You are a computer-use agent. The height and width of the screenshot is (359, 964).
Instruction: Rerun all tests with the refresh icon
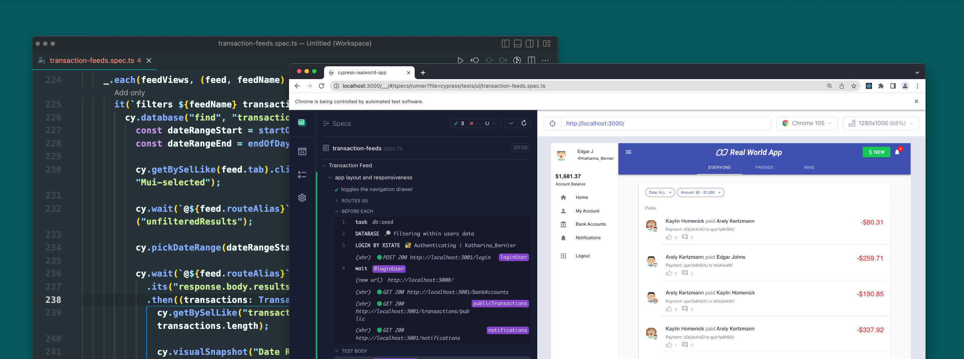(x=524, y=123)
